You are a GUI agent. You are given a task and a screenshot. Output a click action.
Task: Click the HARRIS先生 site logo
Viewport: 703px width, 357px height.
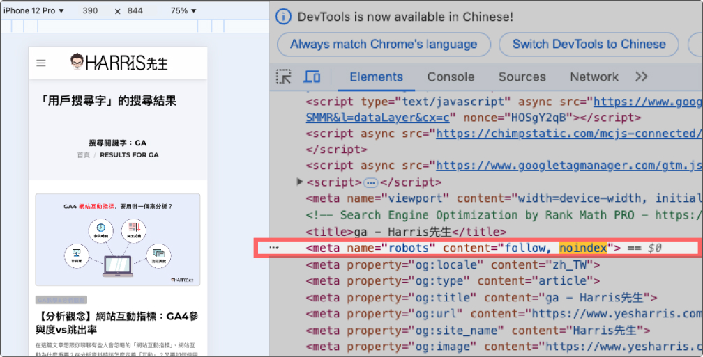click(119, 62)
